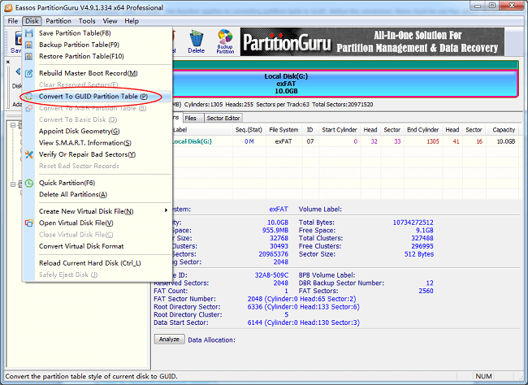Click the Total Bytes value 10734272512
528x385 pixels.
[413, 223]
